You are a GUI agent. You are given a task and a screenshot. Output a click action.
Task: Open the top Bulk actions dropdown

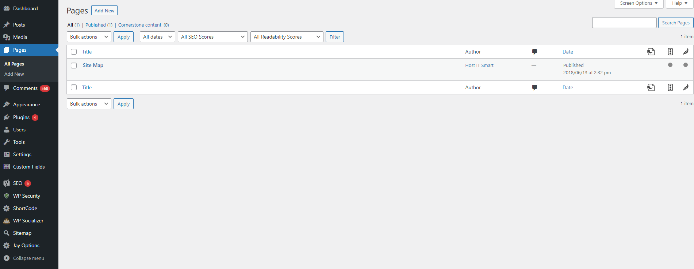coord(89,37)
